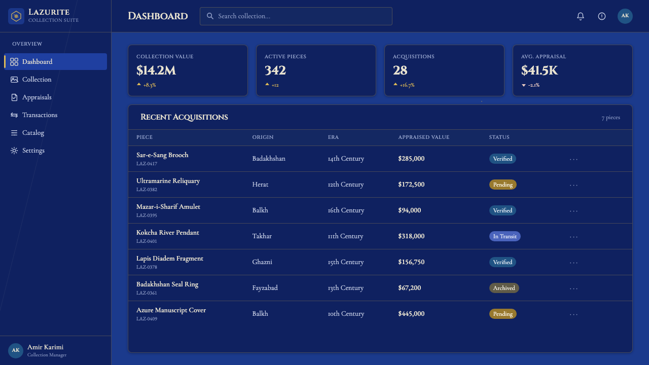Select the Archived status badge
This screenshot has height=365, width=649.
[504, 288]
